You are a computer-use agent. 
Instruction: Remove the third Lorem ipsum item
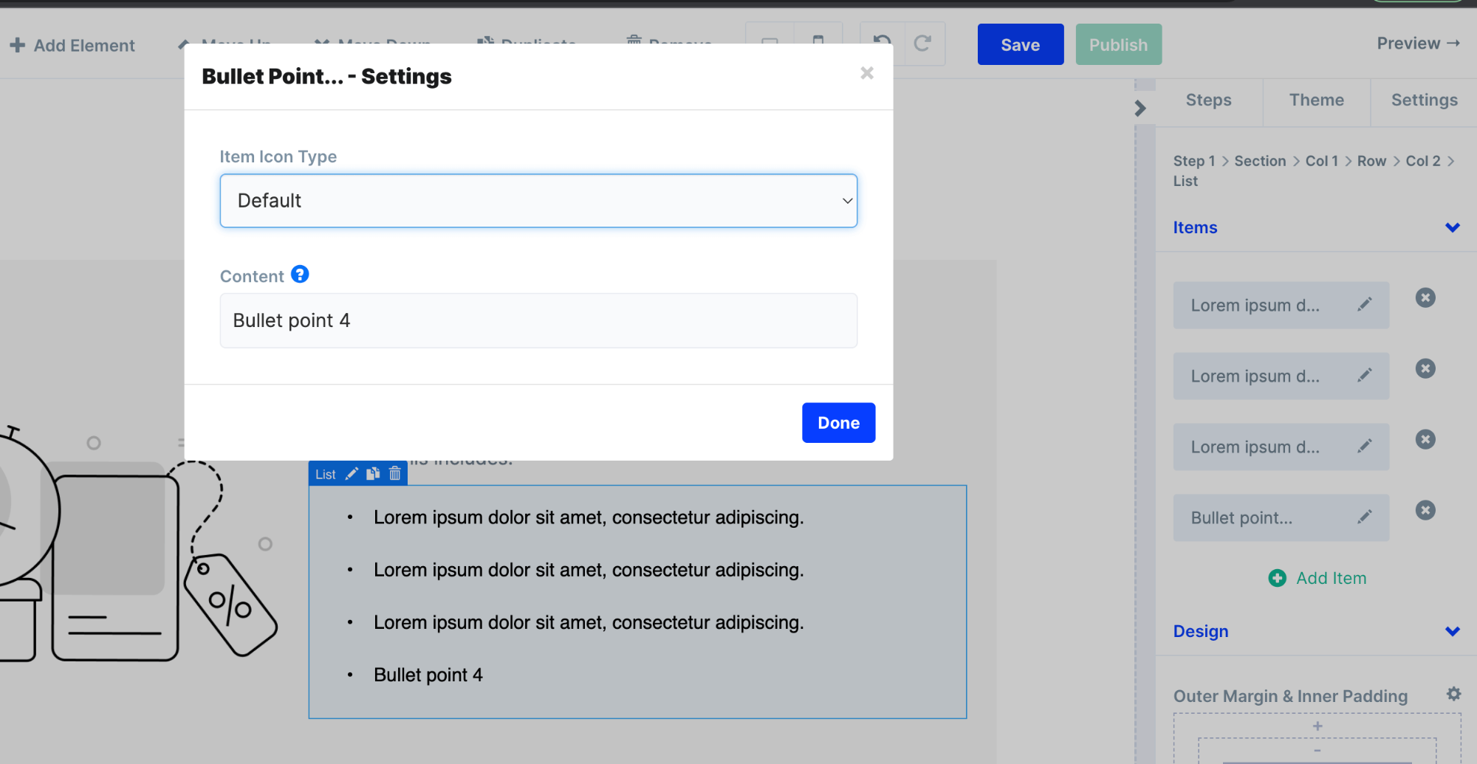tap(1425, 439)
